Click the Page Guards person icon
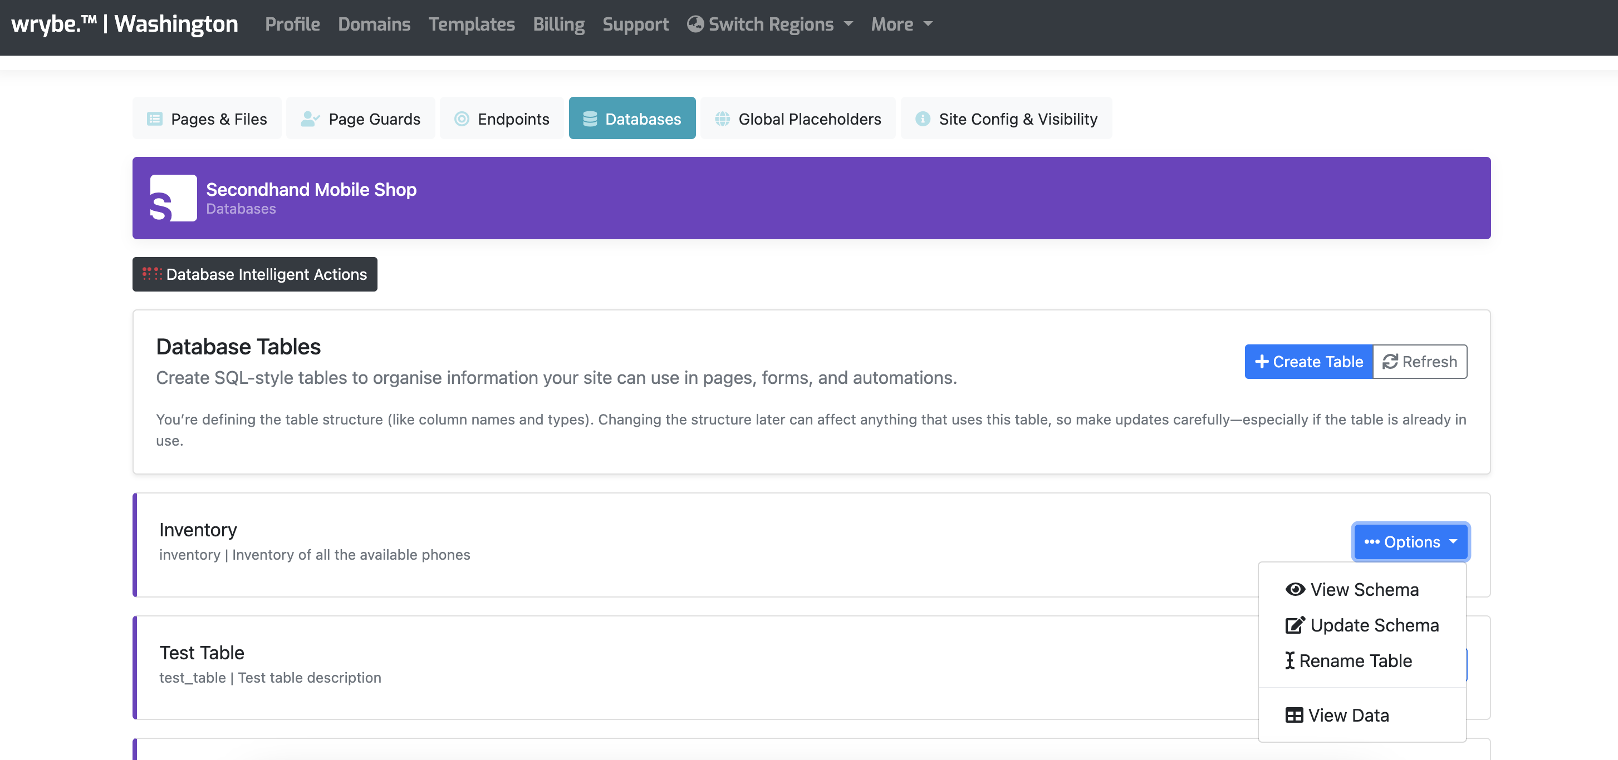 pos(310,118)
